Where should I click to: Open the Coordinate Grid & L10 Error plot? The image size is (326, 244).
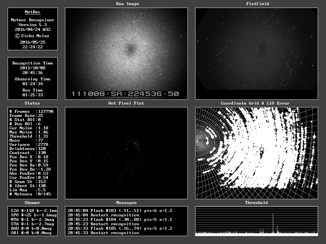pyautogui.click(x=256, y=153)
